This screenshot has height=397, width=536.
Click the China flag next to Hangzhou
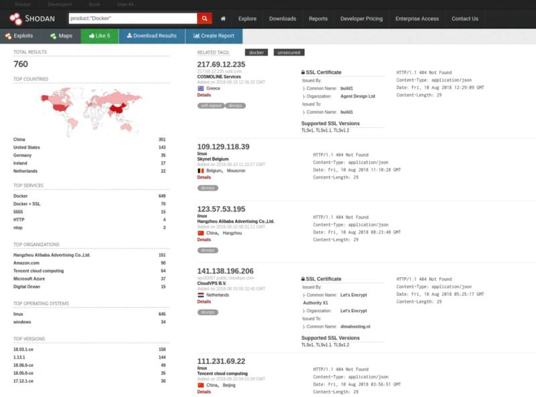pos(200,234)
